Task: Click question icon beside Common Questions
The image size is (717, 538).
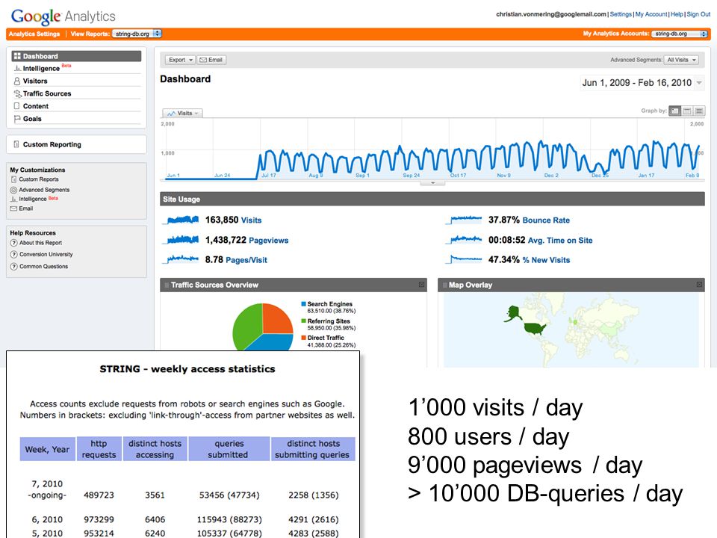Action: 13,266
